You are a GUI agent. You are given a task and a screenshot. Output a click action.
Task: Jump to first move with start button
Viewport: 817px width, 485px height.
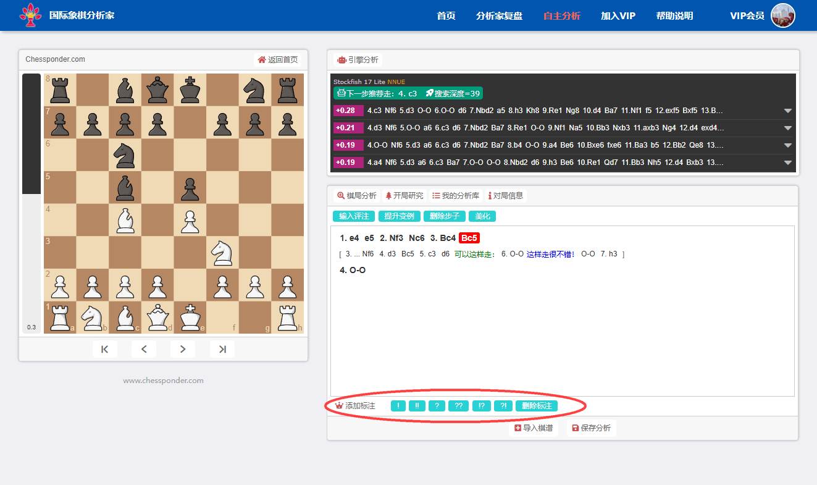click(105, 349)
